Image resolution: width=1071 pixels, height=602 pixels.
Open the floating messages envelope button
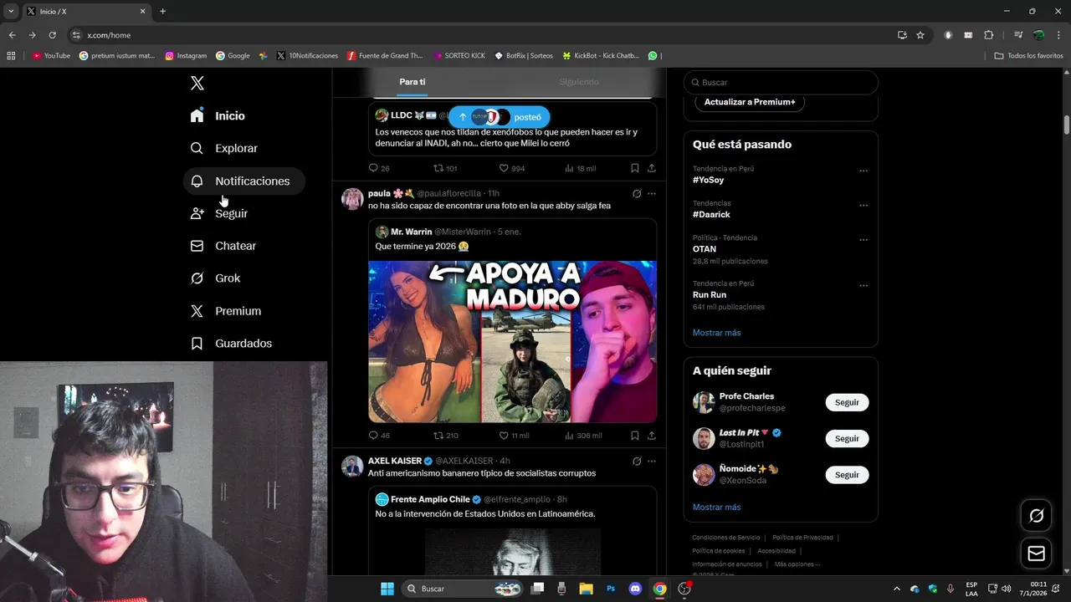pyautogui.click(x=1036, y=554)
